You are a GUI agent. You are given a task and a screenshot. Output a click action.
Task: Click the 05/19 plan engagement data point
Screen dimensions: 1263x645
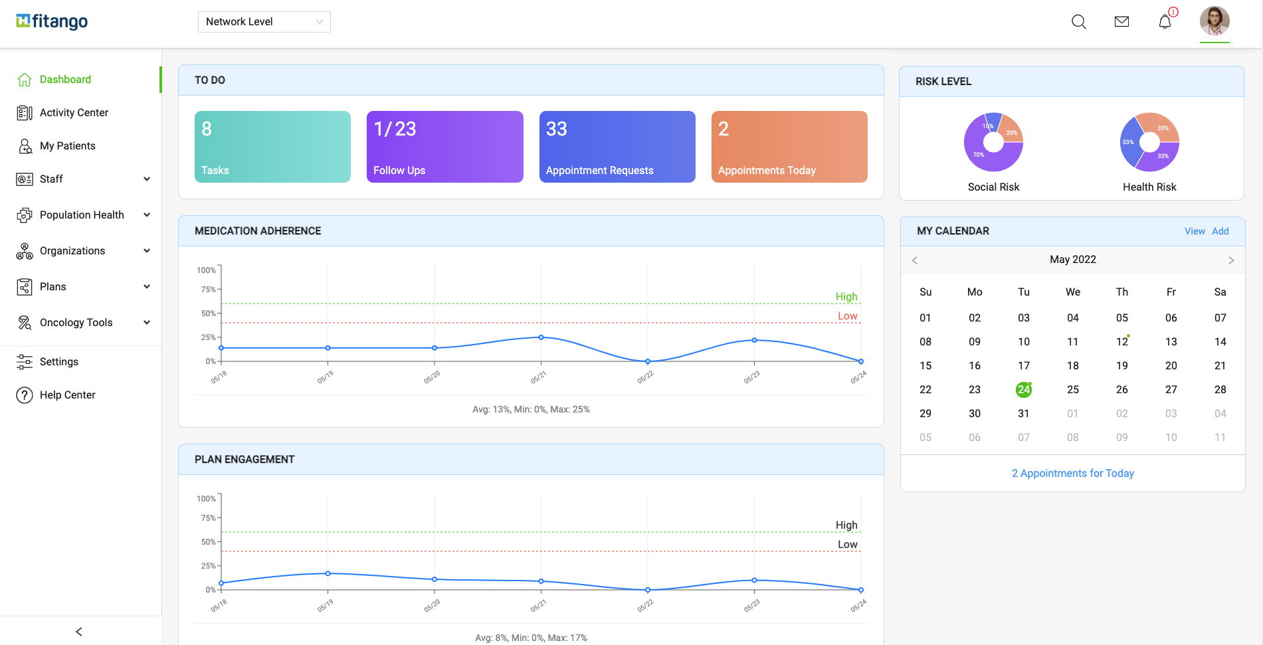[x=328, y=573]
